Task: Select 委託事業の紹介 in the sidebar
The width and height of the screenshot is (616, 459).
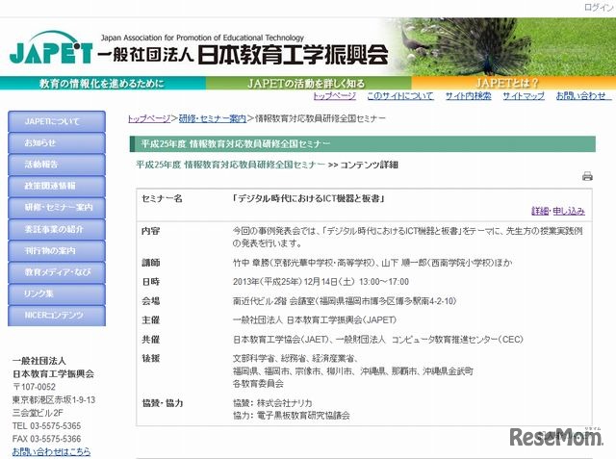Action: [x=57, y=229]
